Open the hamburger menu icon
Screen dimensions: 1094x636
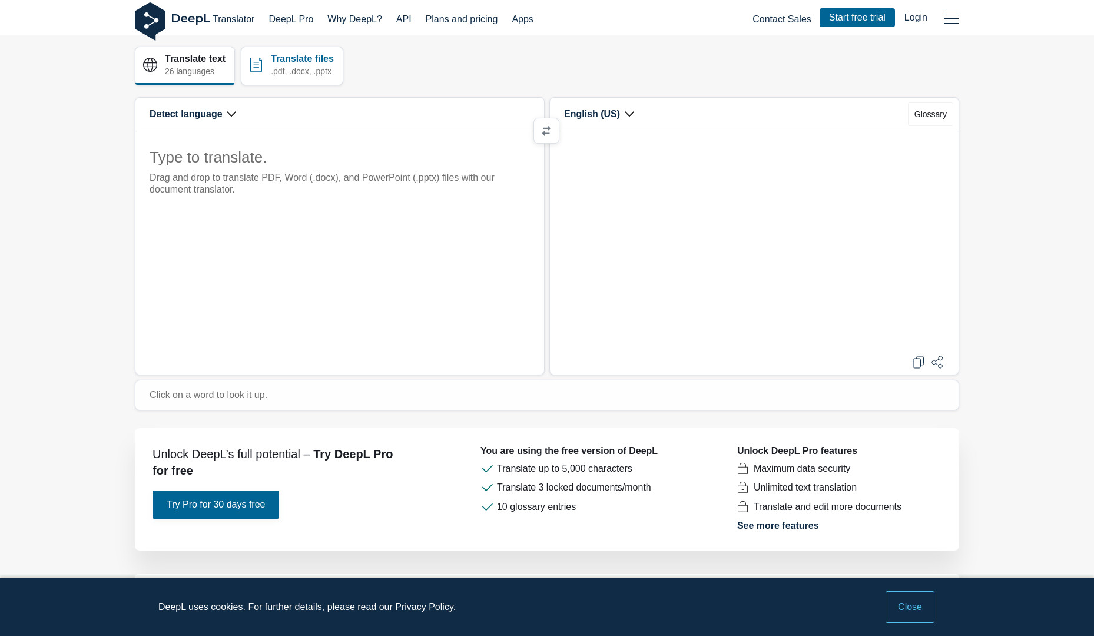(x=951, y=19)
